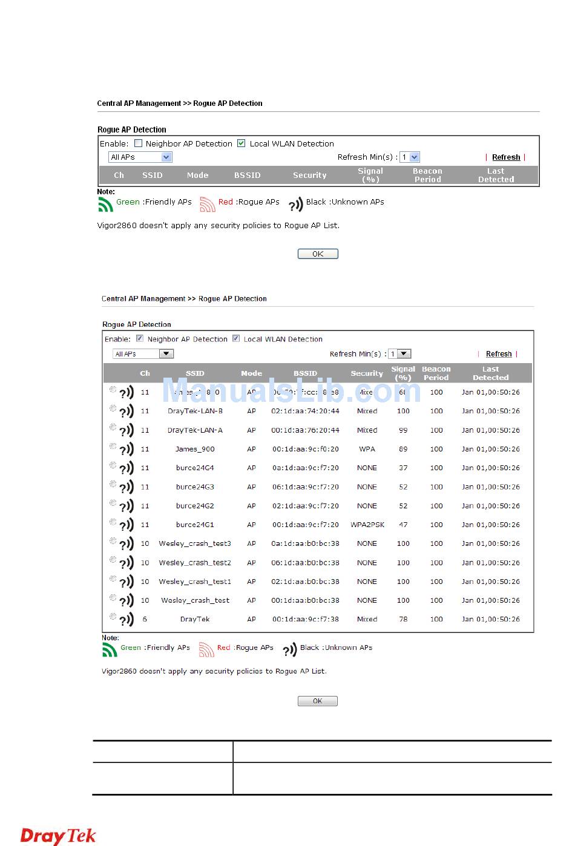Image resolution: width=575 pixels, height=846 pixels.
Task: Click red Rogue APs legend icon in lower panel
Action: [x=207, y=649]
